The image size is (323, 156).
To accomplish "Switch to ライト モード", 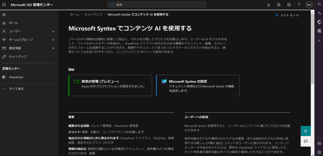I will pyautogui.click(x=287, y=15).
